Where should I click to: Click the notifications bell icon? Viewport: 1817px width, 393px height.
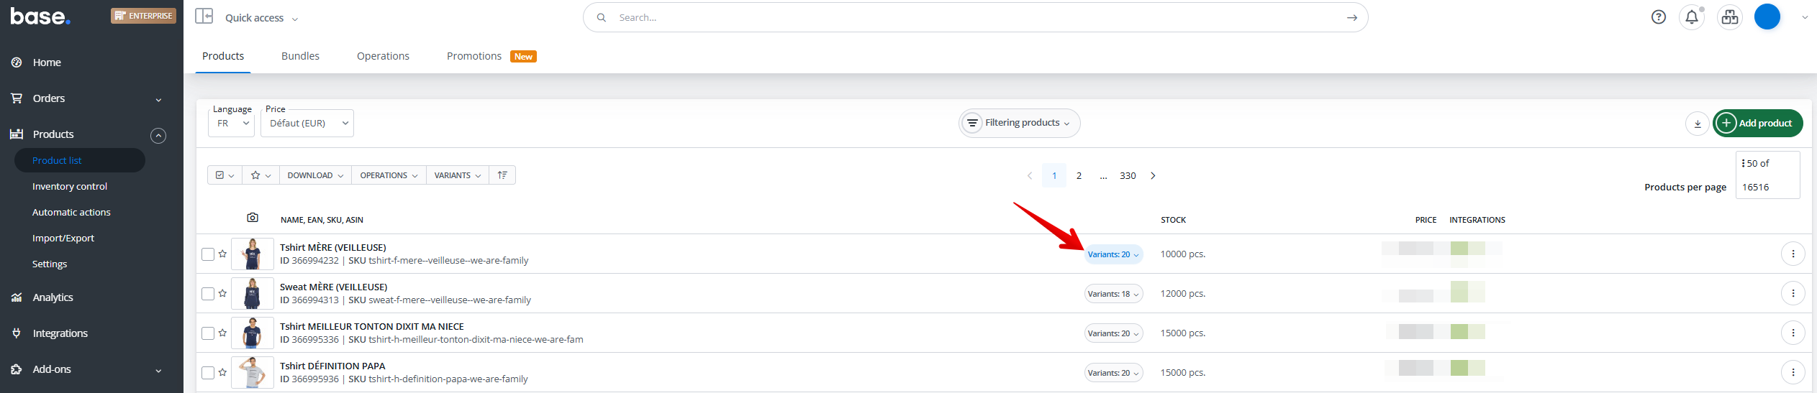pyautogui.click(x=1692, y=17)
